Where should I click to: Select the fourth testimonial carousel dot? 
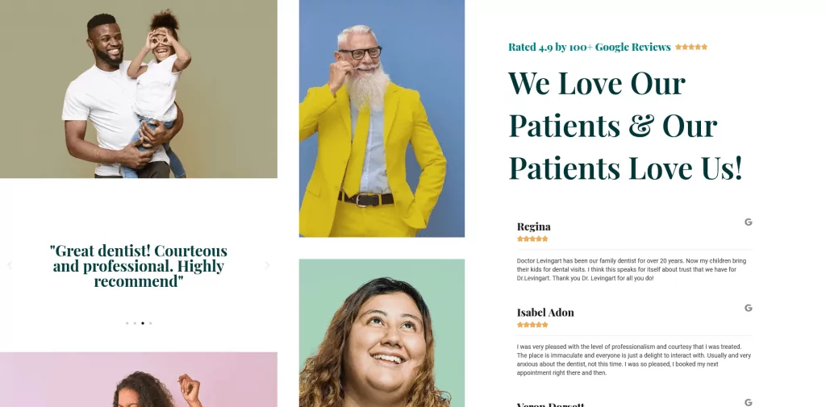(x=151, y=323)
